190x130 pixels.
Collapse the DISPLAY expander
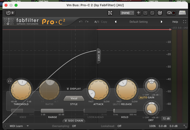74,89
